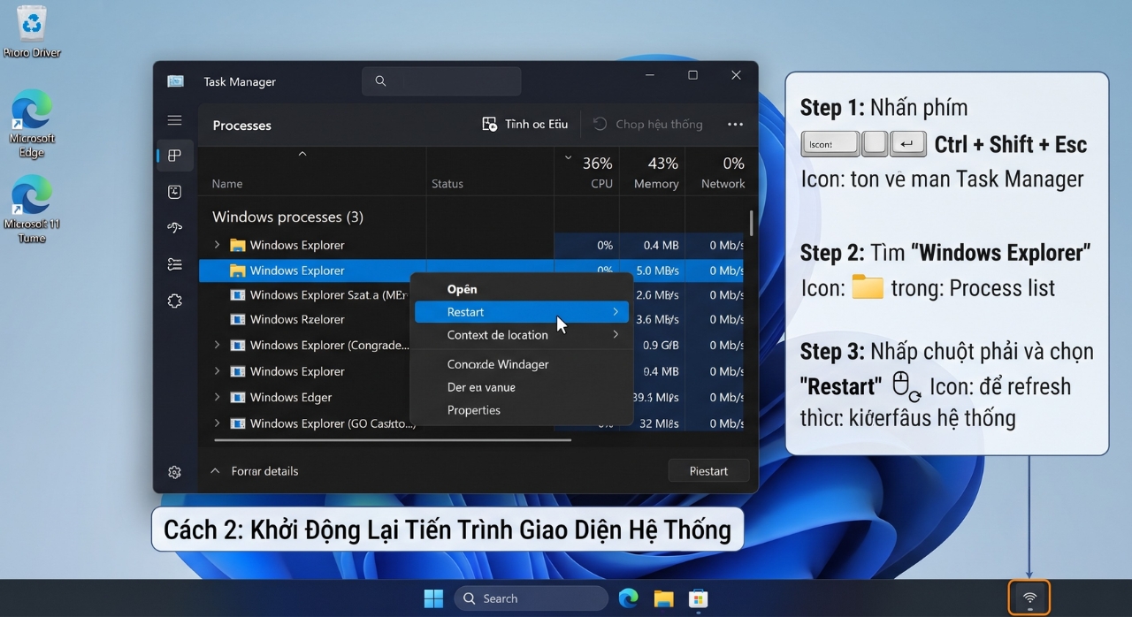Sort by the Status column header
This screenshot has height=617, width=1132.
pyautogui.click(x=447, y=184)
